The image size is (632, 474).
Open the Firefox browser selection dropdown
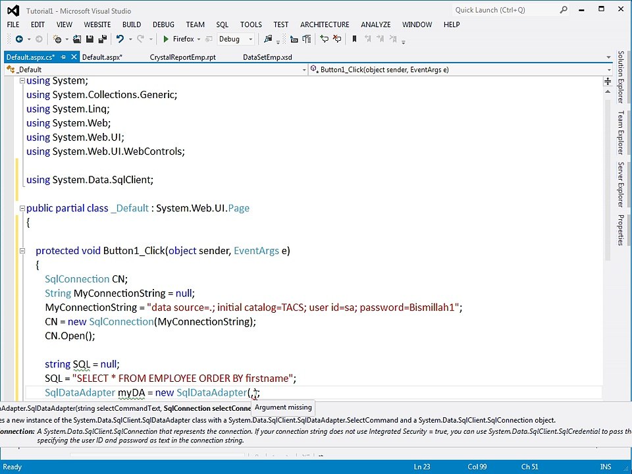pos(198,39)
